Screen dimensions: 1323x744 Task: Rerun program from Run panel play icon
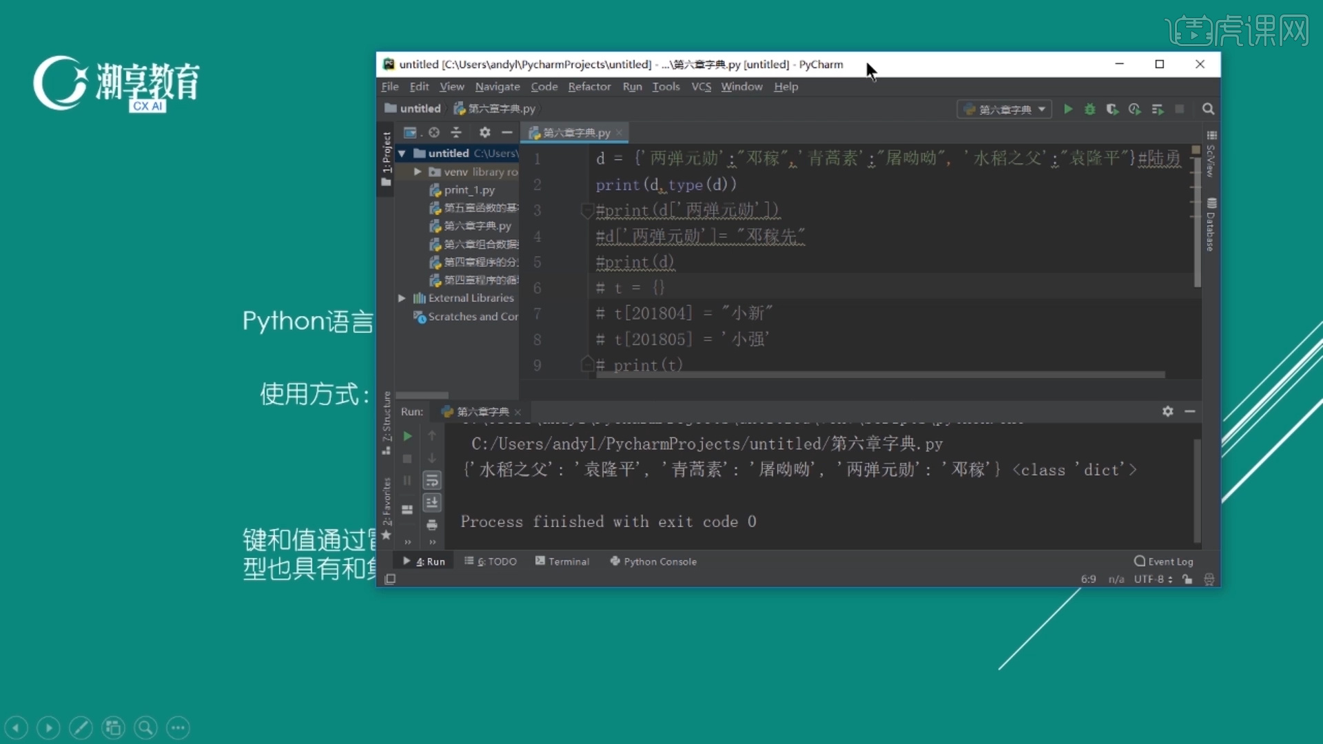pos(407,436)
